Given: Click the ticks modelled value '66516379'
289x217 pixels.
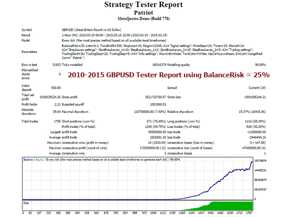Looking at the screenshot, I should click(x=159, y=65).
